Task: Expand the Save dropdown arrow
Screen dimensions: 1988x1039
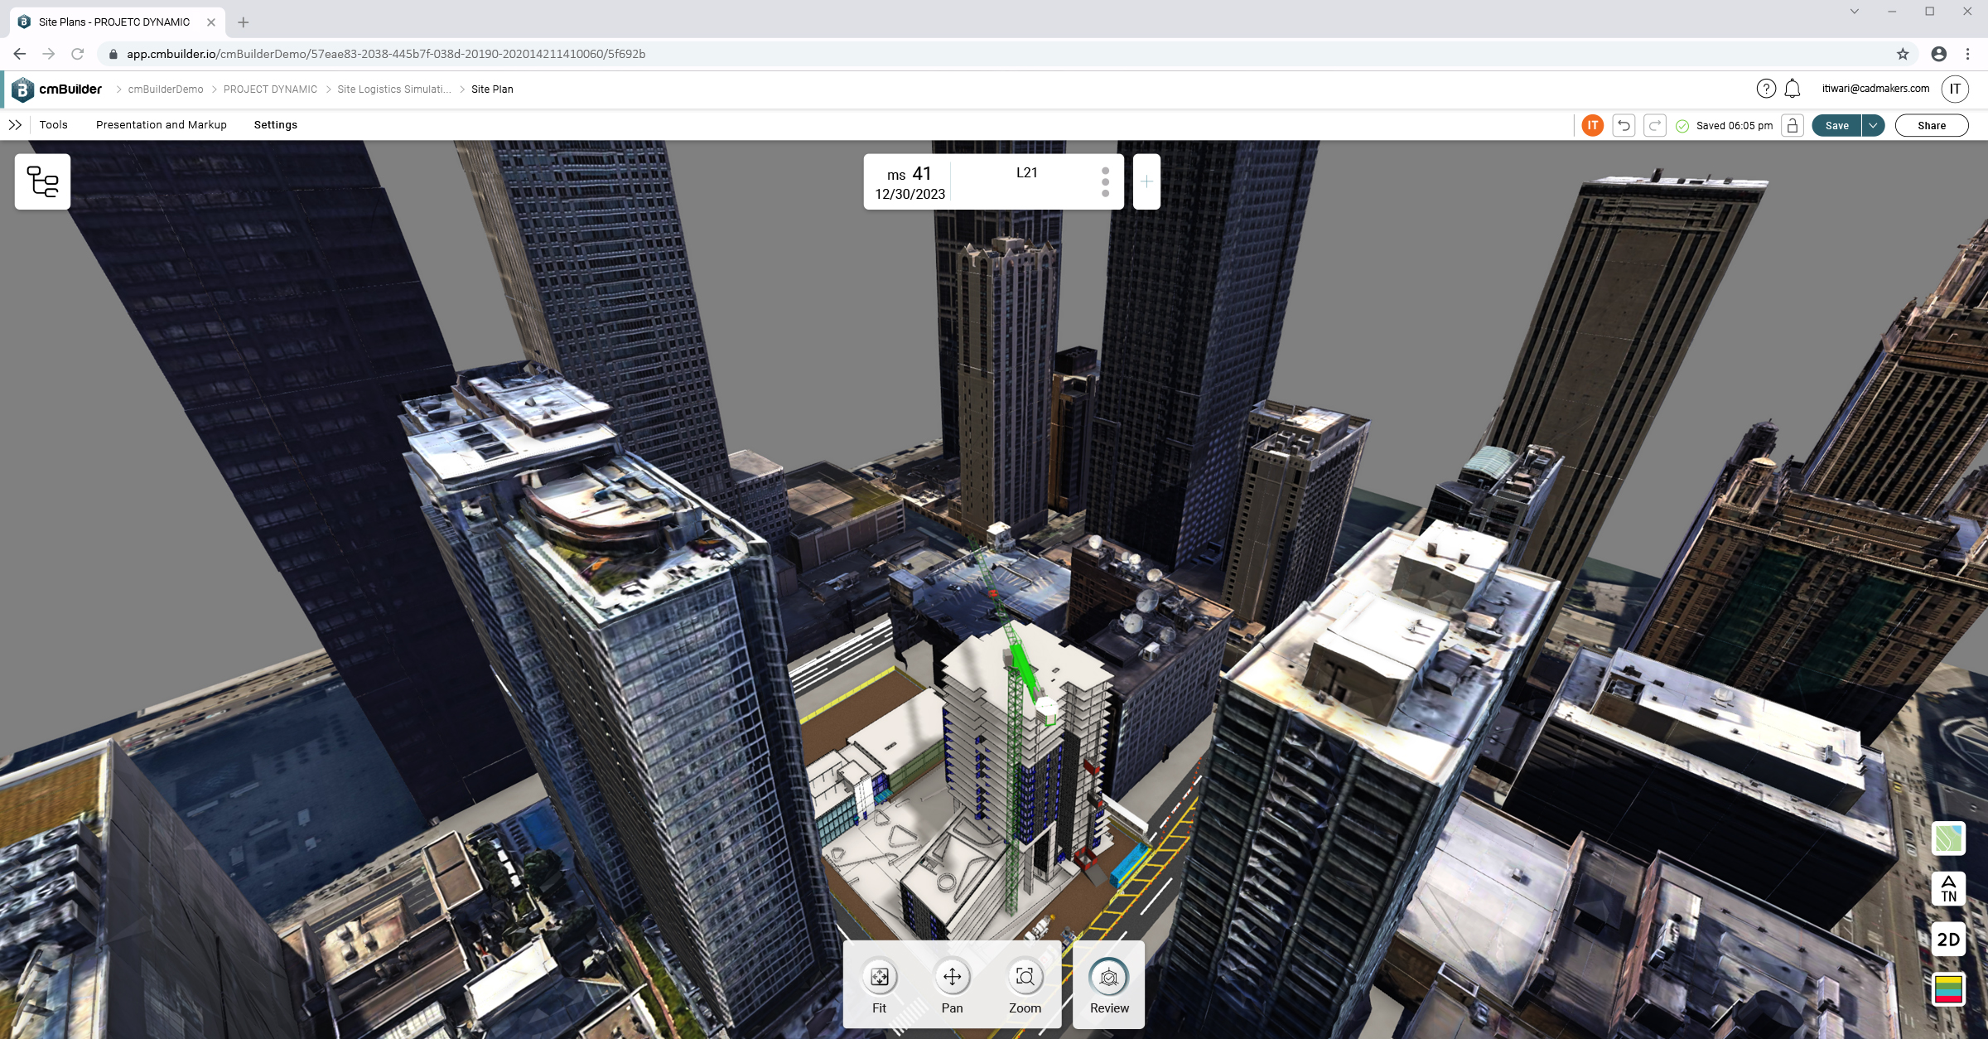Action: pyautogui.click(x=1873, y=125)
